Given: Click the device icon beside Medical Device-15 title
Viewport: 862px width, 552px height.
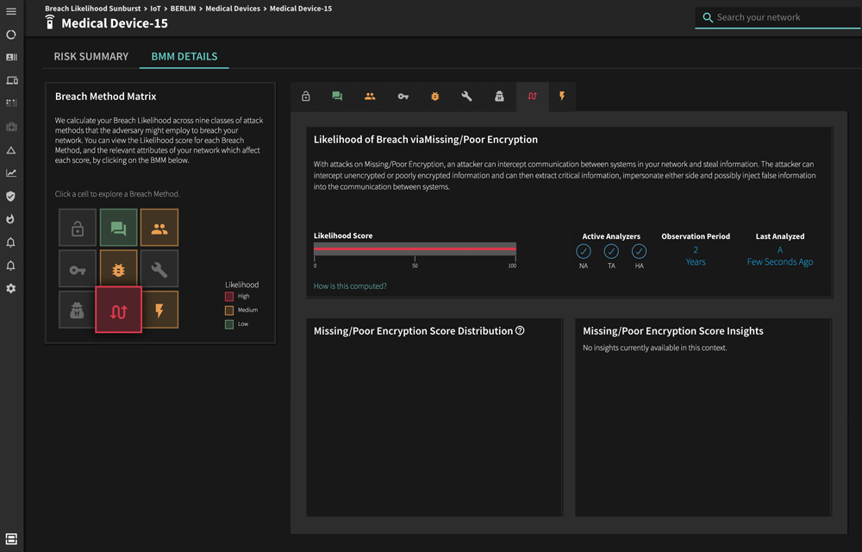Looking at the screenshot, I should click(x=50, y=22).
